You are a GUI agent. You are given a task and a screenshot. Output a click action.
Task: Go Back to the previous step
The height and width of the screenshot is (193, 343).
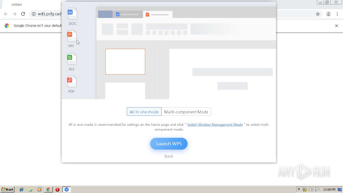tap(169, 156)
